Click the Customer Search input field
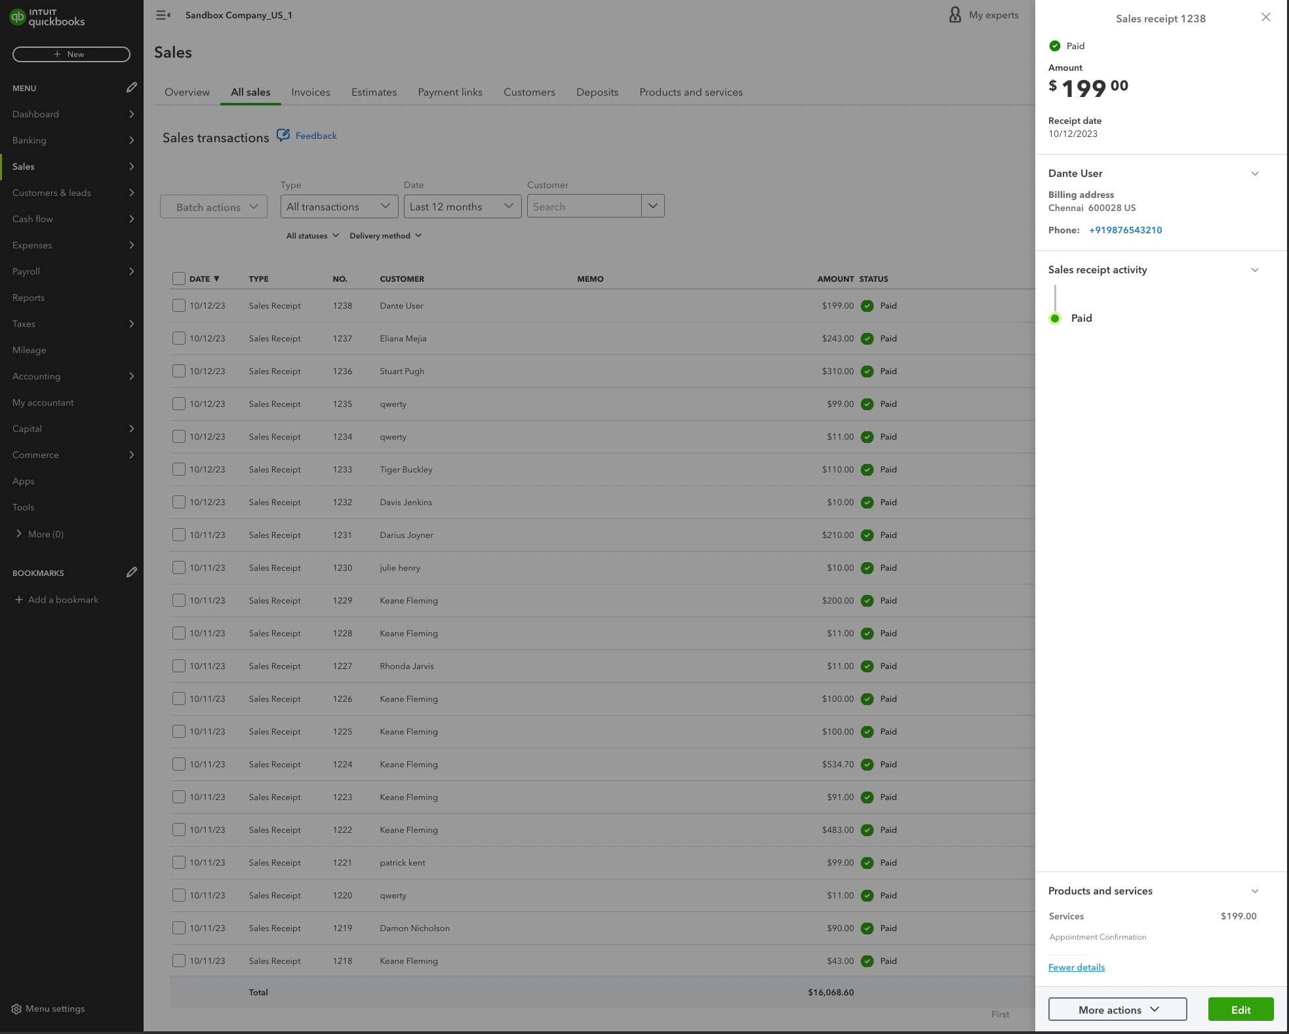This screenshot has width=1289, height=1034. 584,206
